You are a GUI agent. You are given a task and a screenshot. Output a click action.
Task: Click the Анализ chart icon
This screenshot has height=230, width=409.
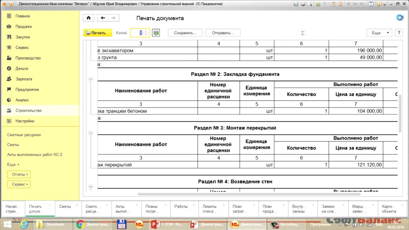[x=9, y=100]
